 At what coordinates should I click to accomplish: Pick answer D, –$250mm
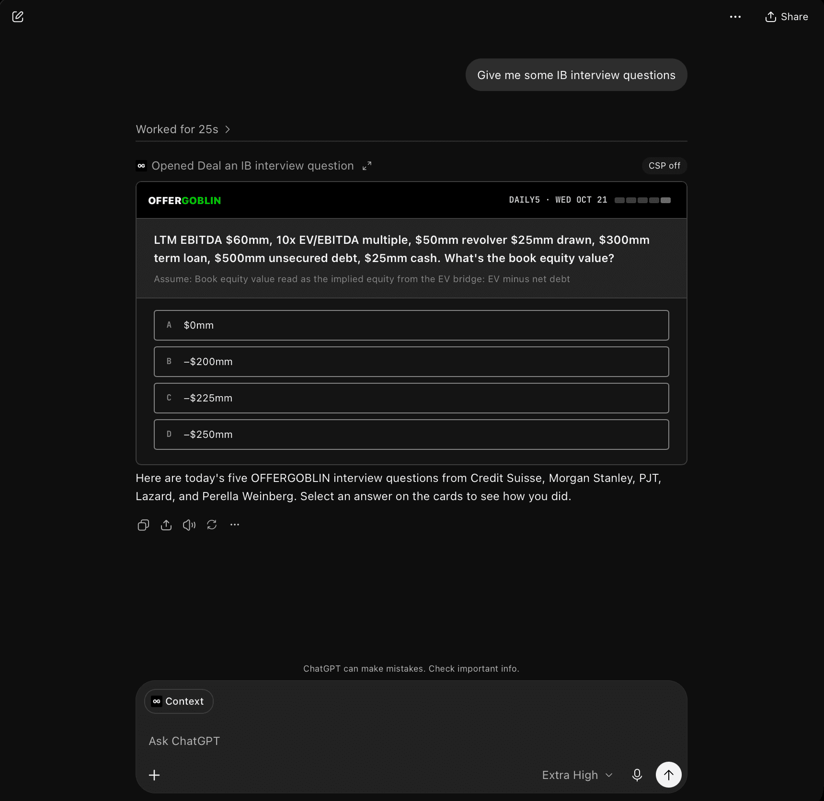pyautogui.click(x=411, y=435)
